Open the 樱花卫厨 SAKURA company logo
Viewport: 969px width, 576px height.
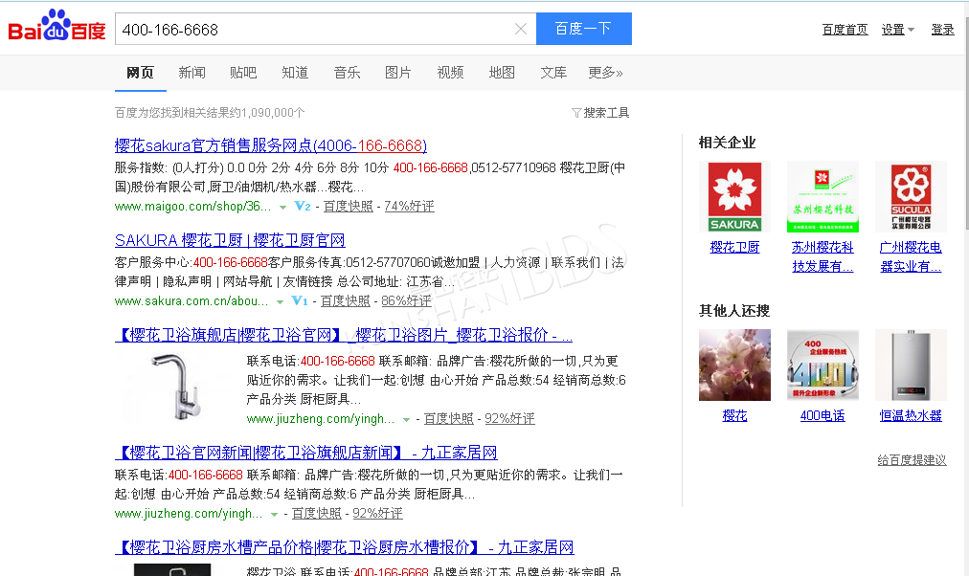click(x=734, y=197)
